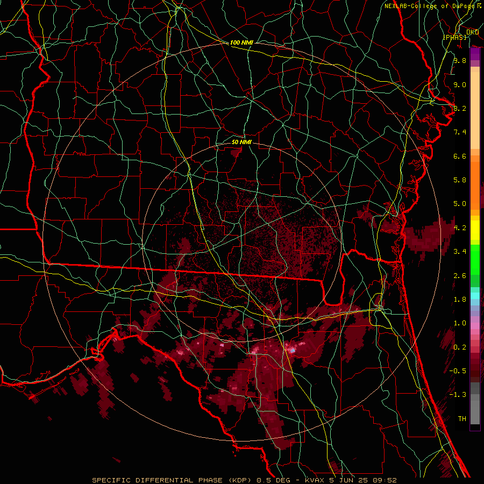Screen dimensions: 484x484
Task: Click the 9.0 scale value
Action: click(x=460, y=84)
